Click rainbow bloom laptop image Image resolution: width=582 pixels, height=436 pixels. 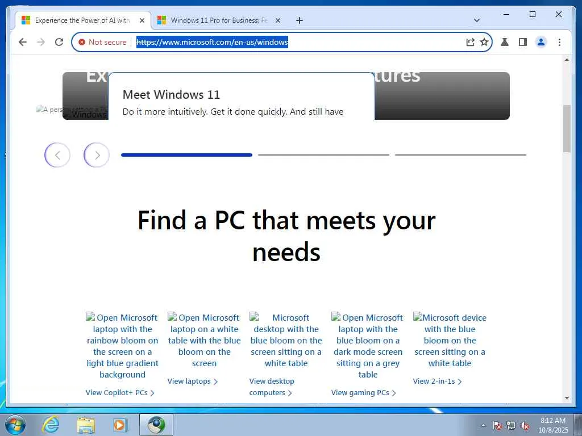122,346
